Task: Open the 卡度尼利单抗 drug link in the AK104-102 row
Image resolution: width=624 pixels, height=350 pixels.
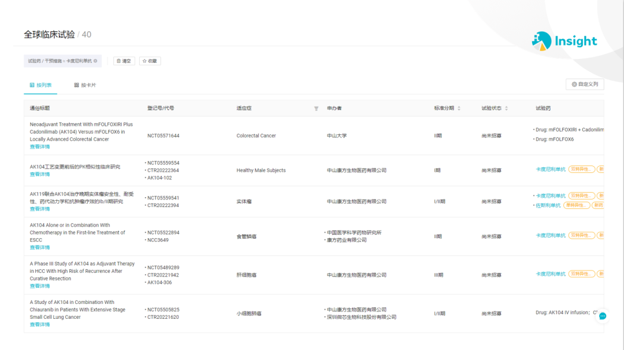Action: pos(551,170)
